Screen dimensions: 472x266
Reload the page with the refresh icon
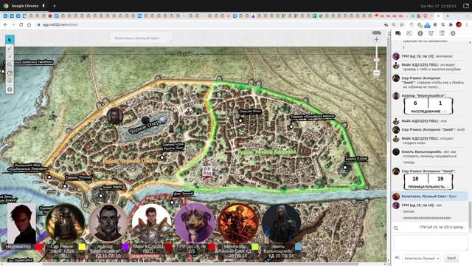pos(21,24)
